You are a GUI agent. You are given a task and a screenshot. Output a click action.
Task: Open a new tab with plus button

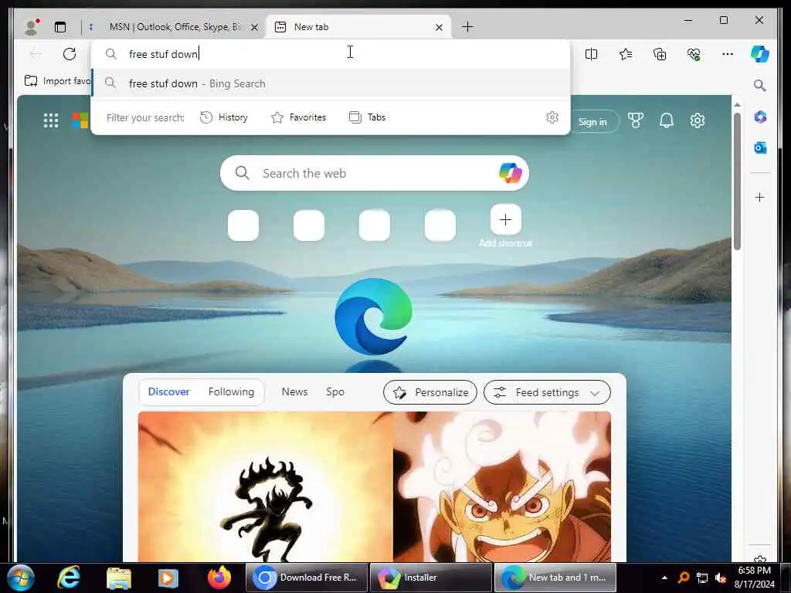click(x=467, y=27)
